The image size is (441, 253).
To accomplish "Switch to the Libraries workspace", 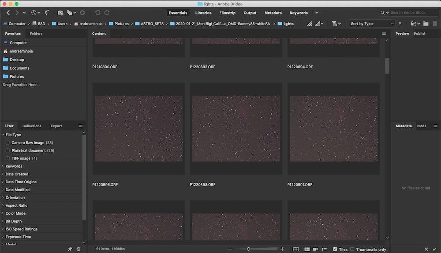I will point(203,13).
